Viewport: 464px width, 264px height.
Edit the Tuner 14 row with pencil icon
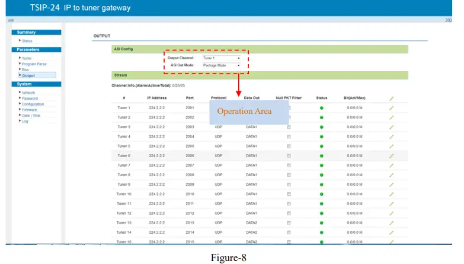[392, 233]
